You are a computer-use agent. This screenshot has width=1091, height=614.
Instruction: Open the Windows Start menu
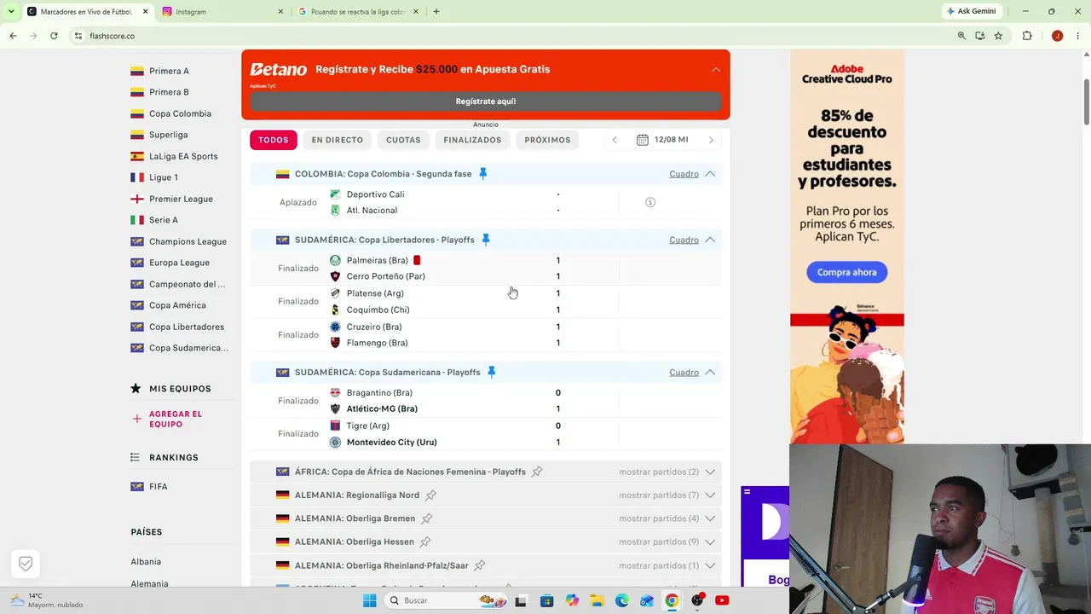(369, 600)
